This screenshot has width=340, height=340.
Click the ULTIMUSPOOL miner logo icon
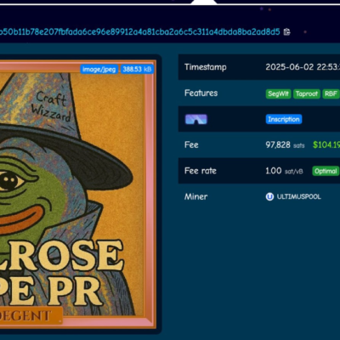tap(269, 196)
